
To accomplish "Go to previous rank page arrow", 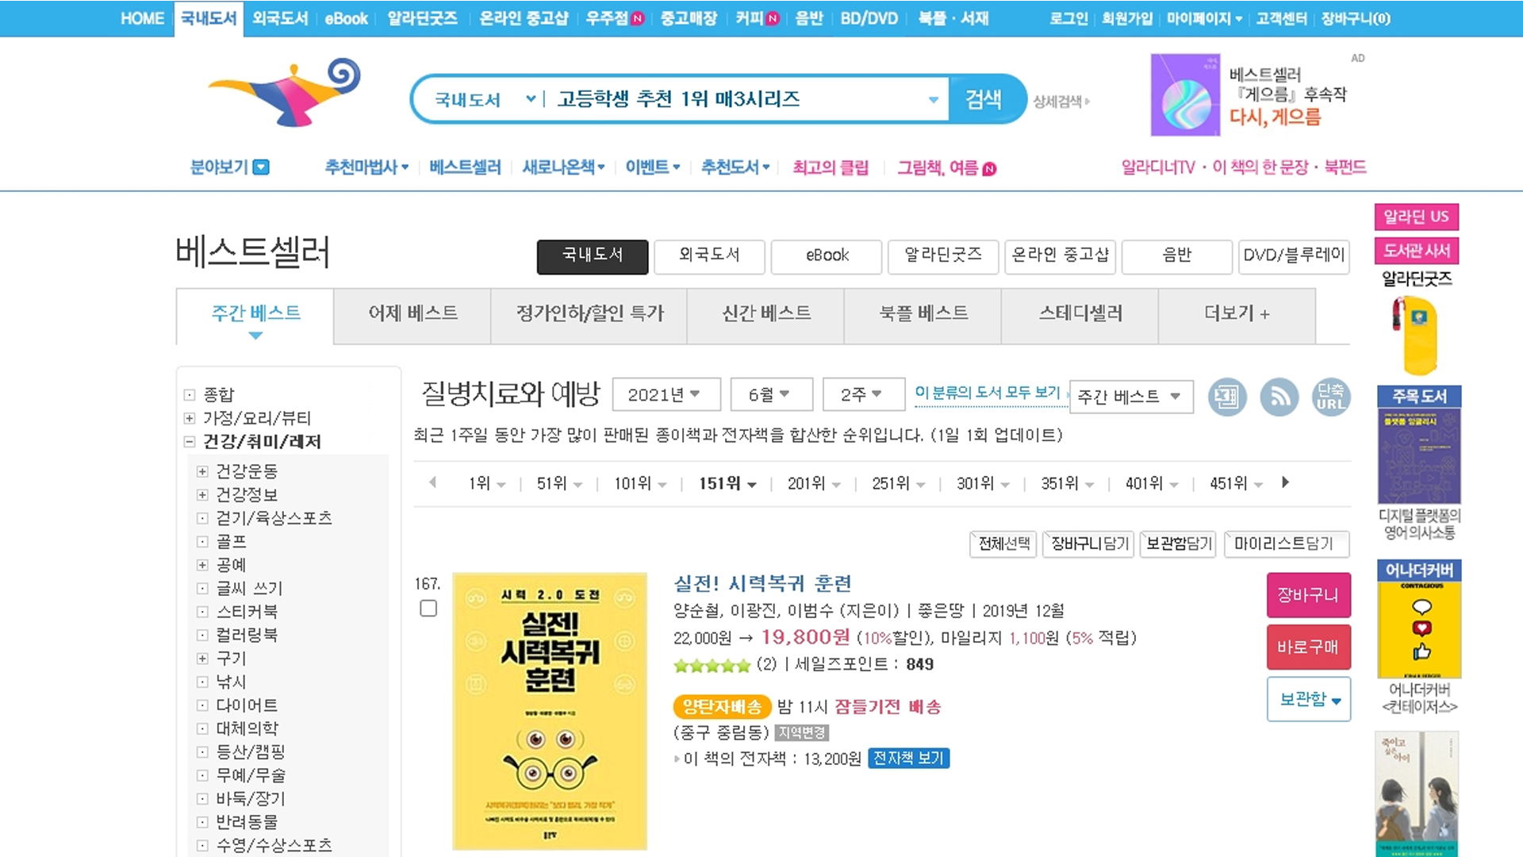I will 433,482.
